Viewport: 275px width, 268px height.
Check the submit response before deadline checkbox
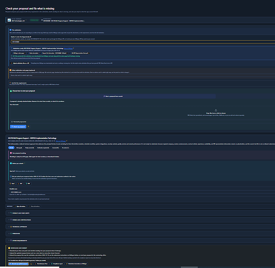pyautogui.click(x=11, y=176)
